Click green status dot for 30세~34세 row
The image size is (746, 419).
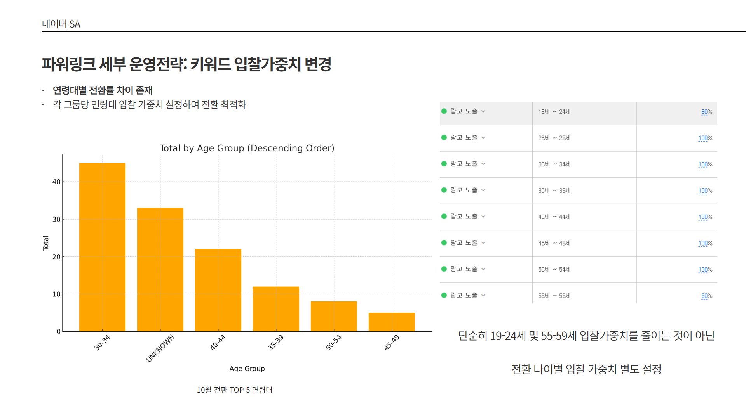[444, 164]
